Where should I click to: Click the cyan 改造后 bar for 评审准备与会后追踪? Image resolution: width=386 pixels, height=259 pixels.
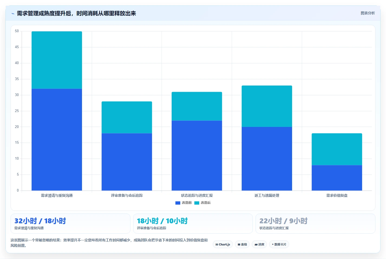[x=127, y=117]
